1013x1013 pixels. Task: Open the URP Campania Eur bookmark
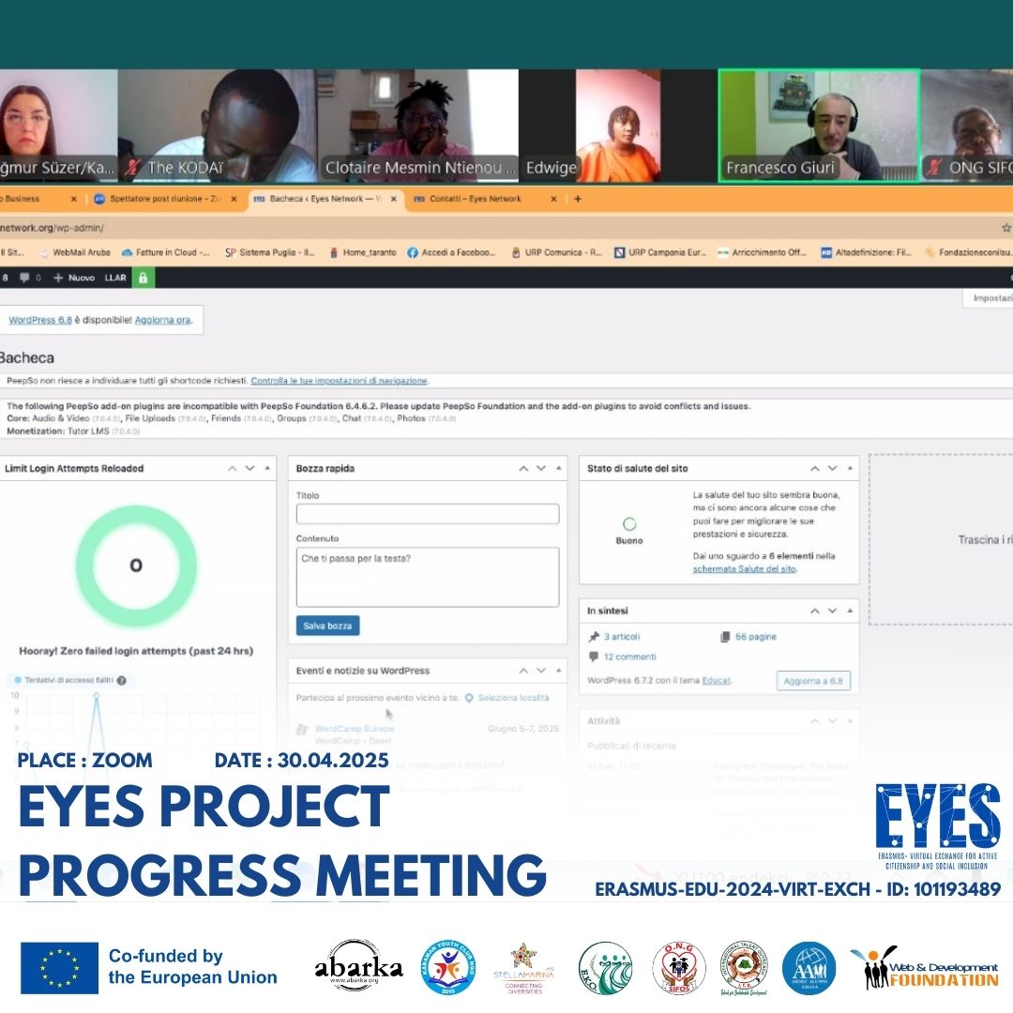660,252
